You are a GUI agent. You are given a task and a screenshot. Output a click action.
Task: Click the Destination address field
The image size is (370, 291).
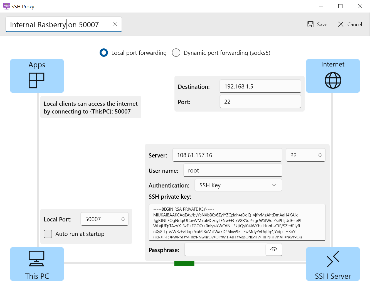[260, 86]
